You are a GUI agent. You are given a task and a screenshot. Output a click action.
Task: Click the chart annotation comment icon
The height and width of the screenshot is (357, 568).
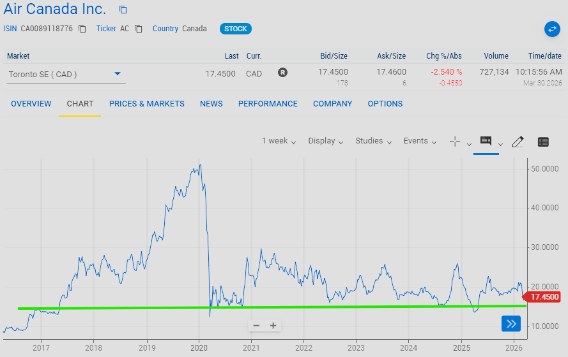click(x=486, y=140)
